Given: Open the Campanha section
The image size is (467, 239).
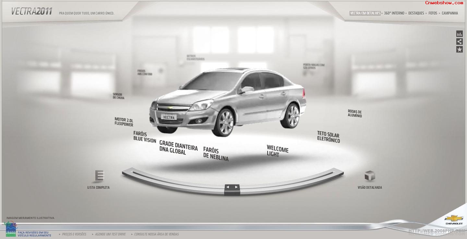Looking at the screenshot, I should click(x=450, y=13).
